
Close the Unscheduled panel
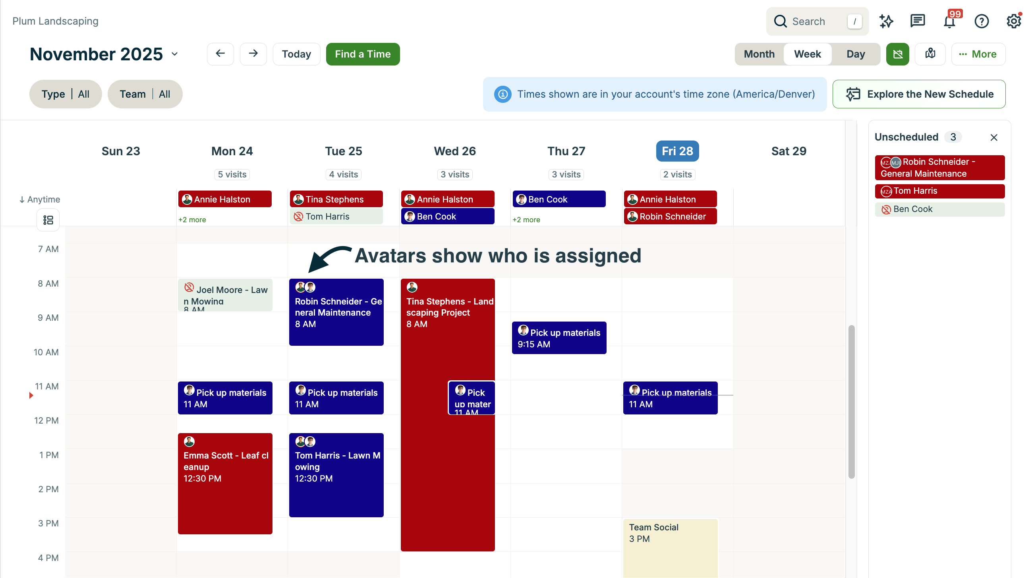pyautogui.click(x=993, y=137)
